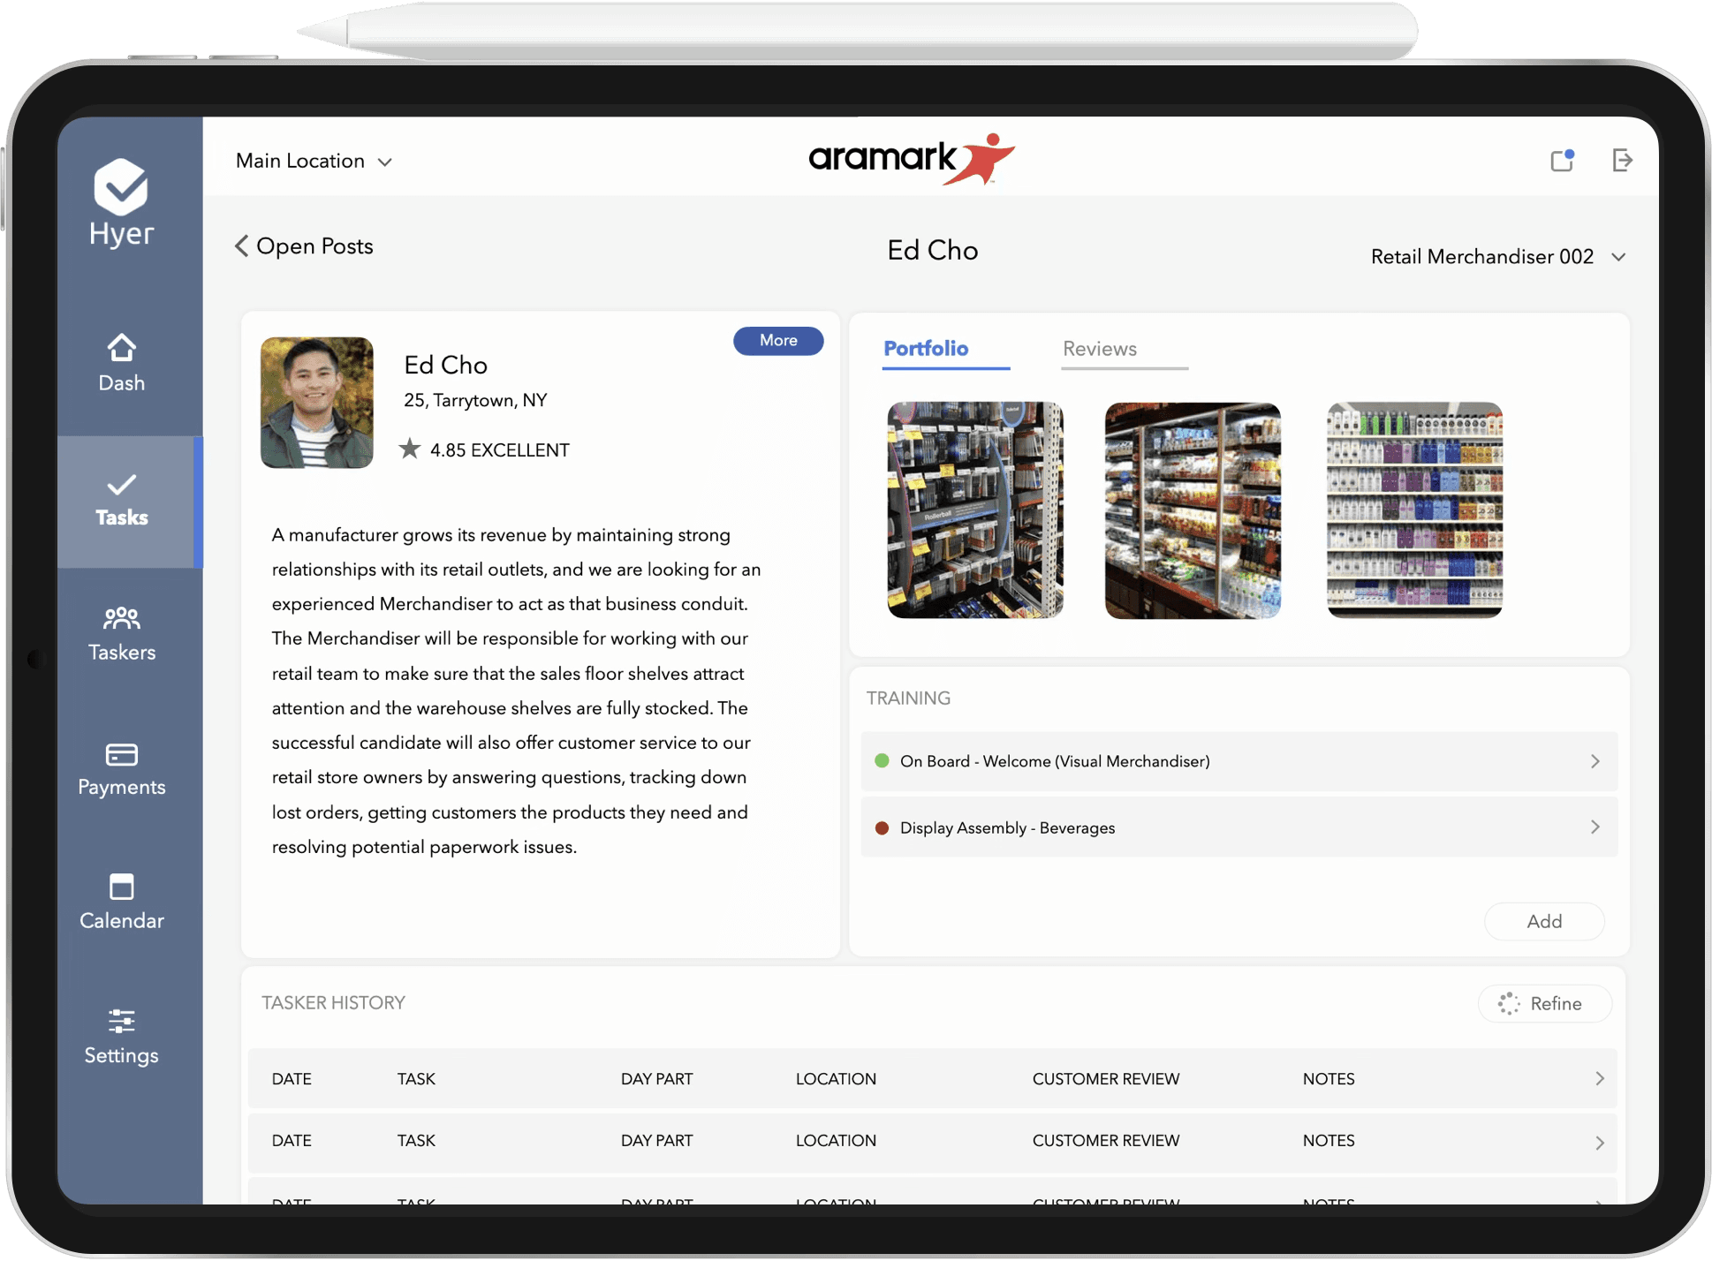Switch to the Reviews tab
Viewport: 1712px width, 1261px height.
[1100, 349]
